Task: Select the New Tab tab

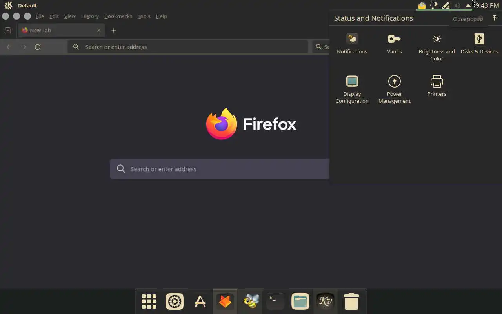Action: pyautogui.click(x=62, y=30)
